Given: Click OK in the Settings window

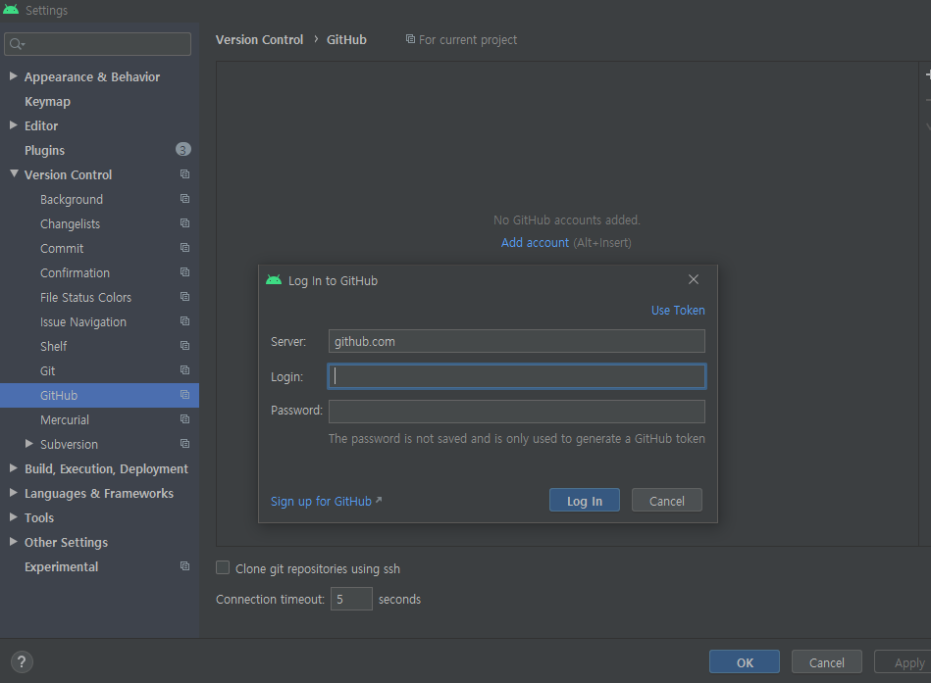Looking at the screenshot, I should coord(745,661).
